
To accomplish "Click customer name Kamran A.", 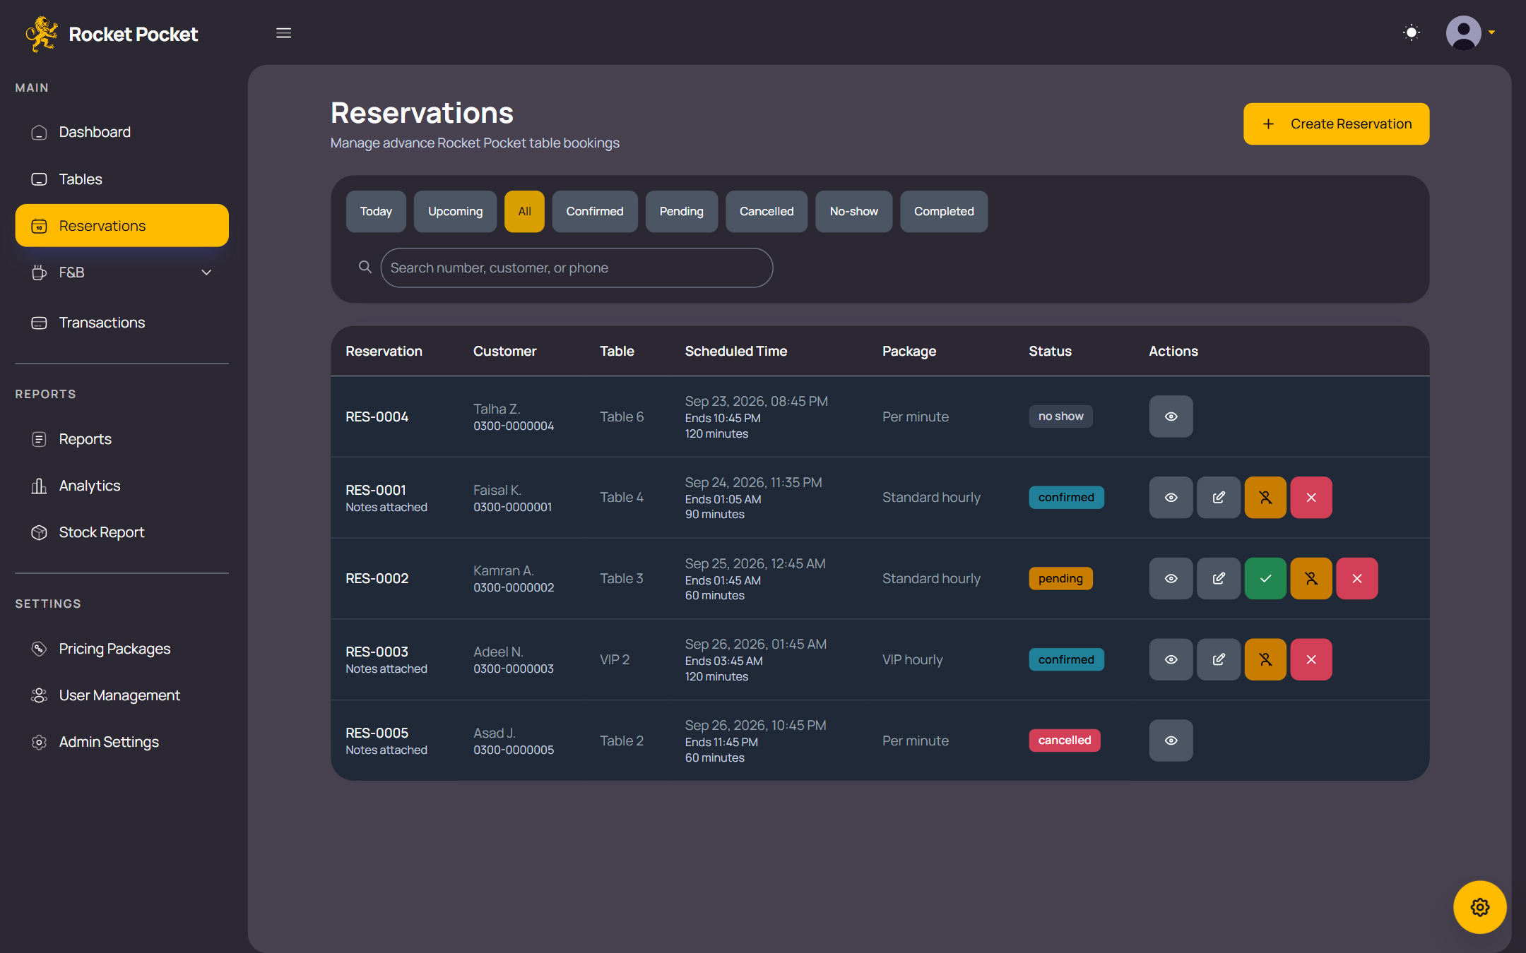I will tap(504, 570).
